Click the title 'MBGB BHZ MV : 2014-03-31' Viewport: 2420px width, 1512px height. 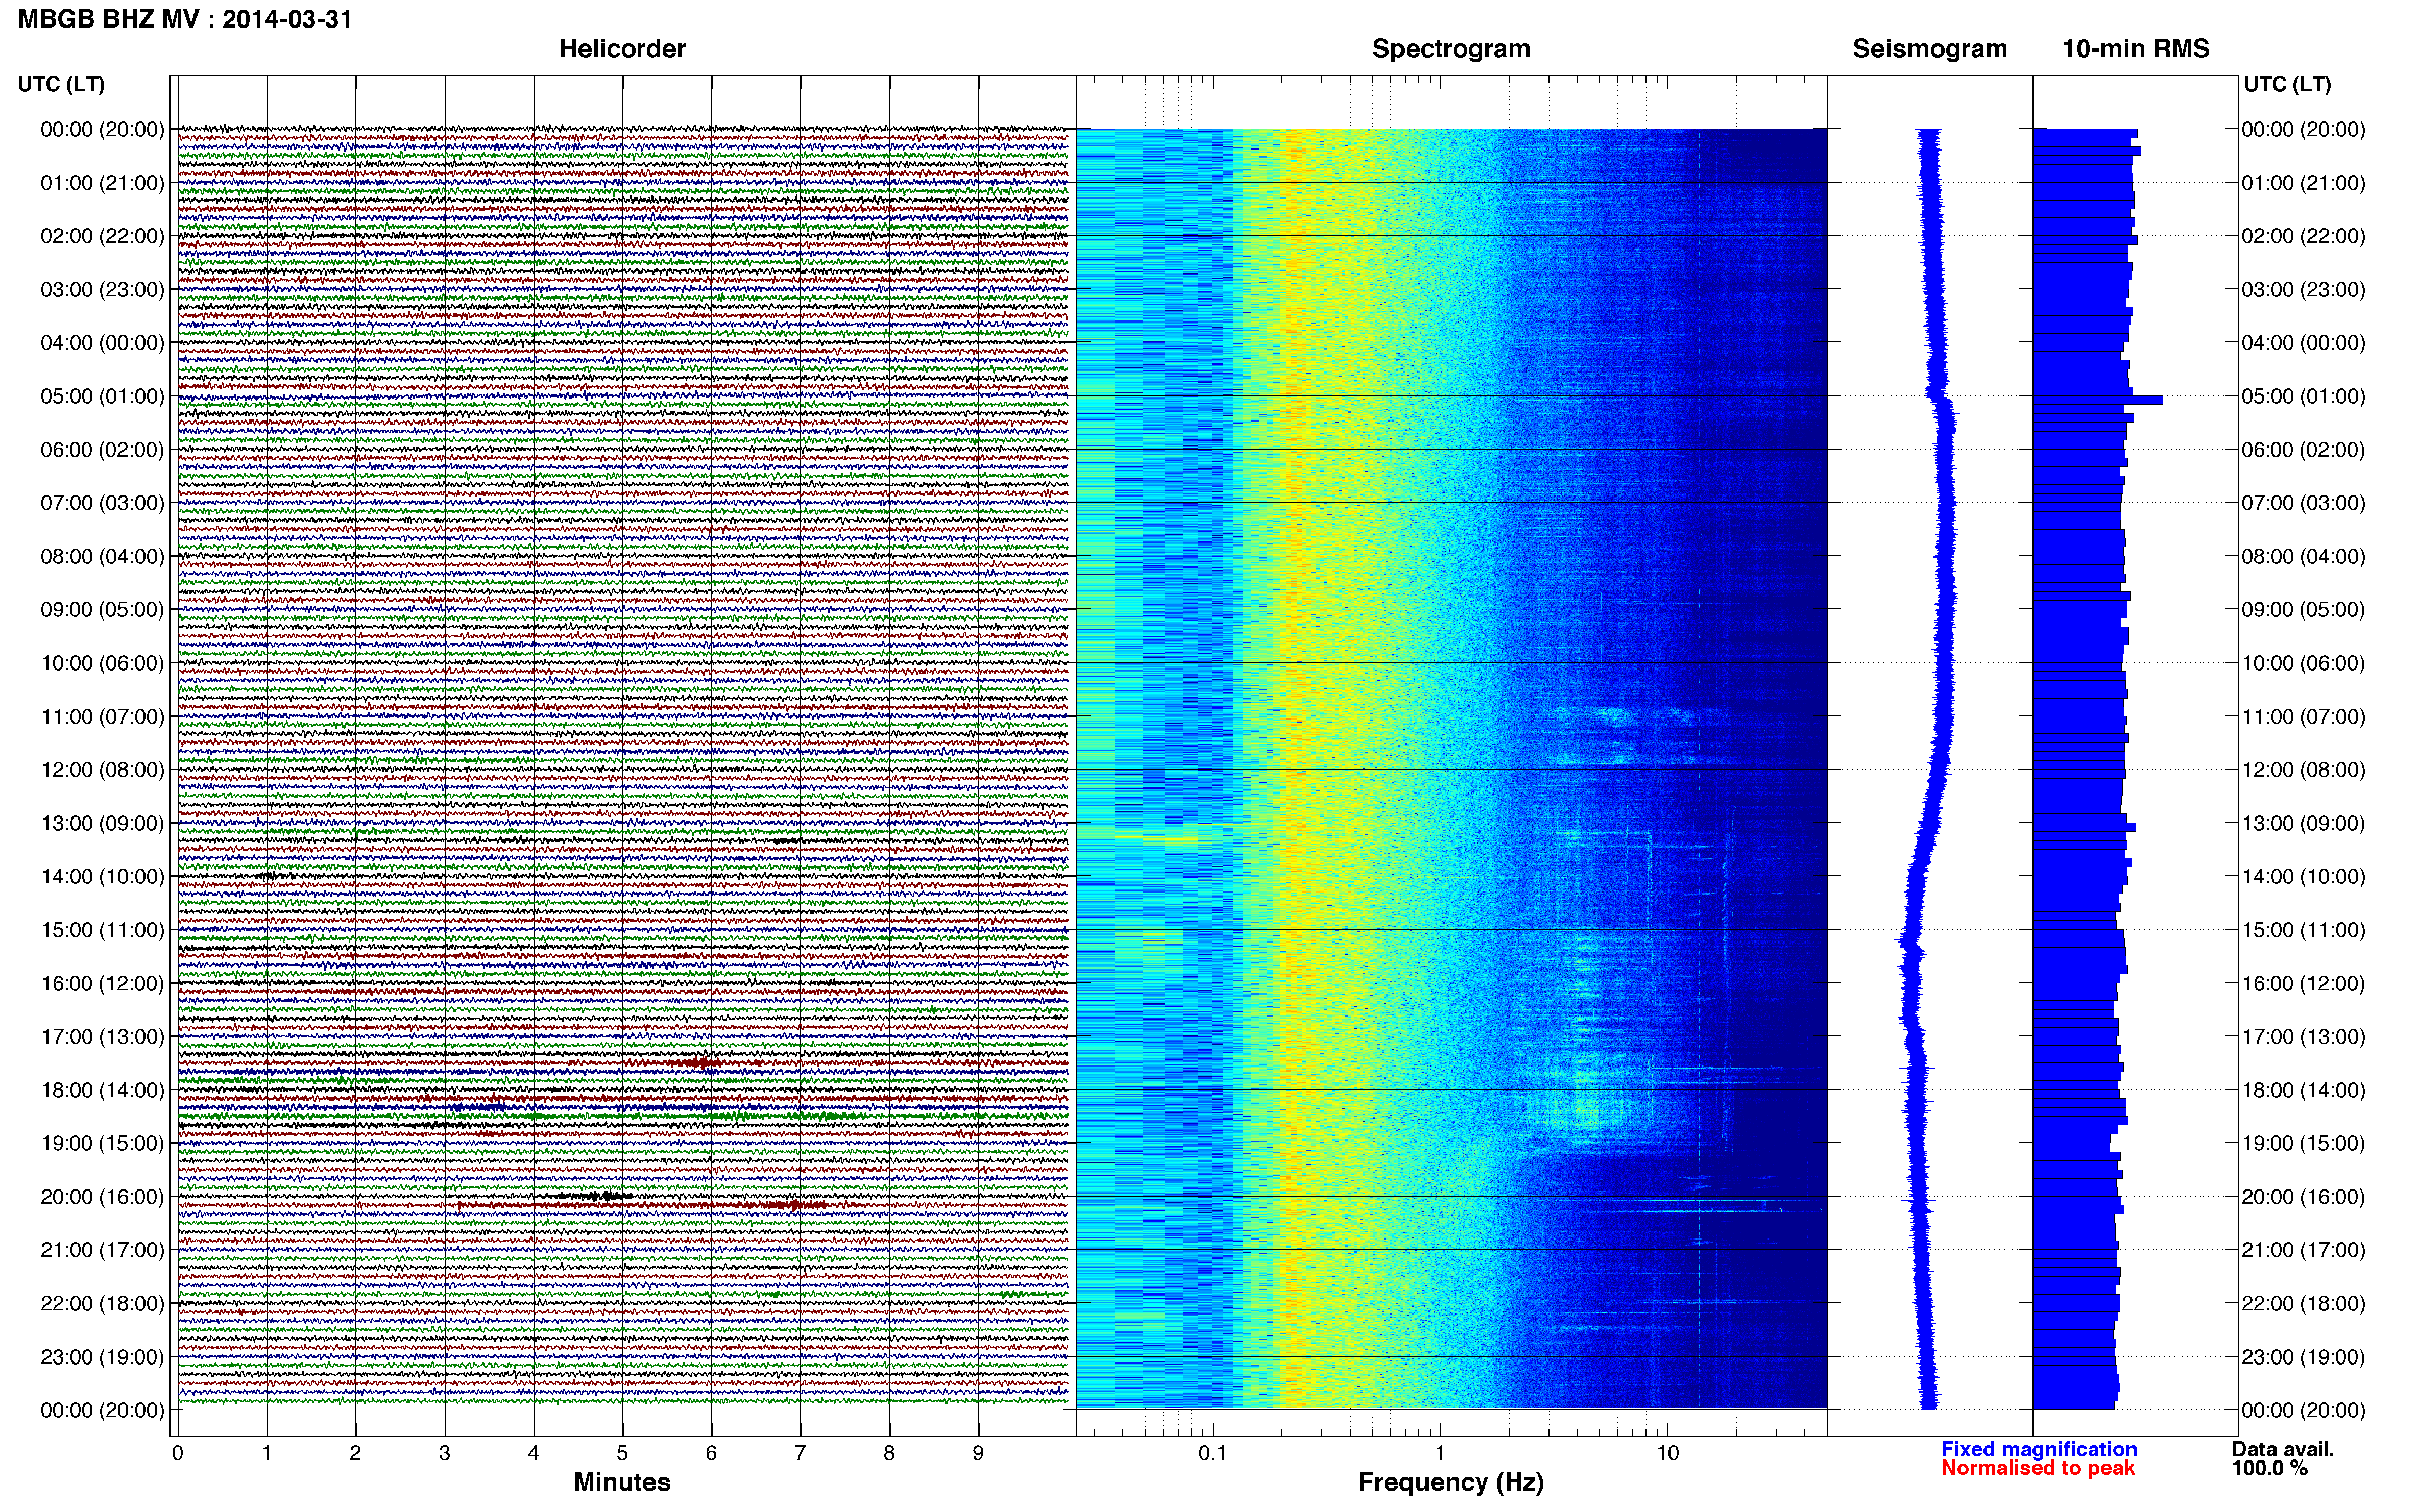tap(185, 19)
